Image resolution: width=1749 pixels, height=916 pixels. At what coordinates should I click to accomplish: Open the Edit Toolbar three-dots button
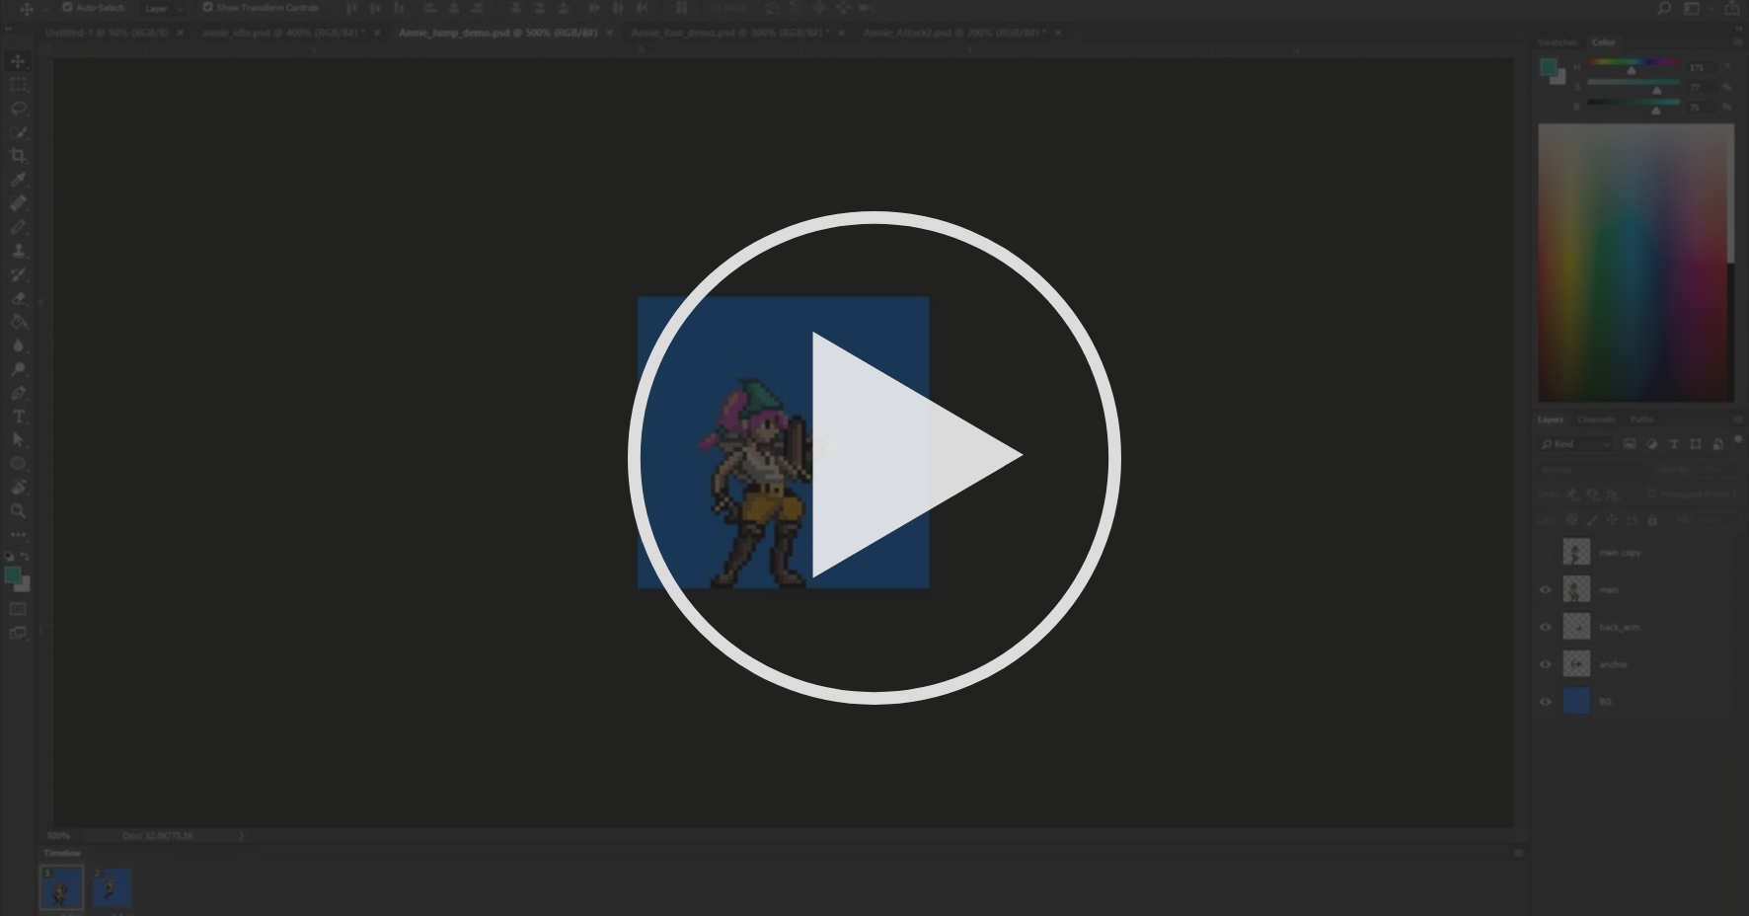point(18,534)
